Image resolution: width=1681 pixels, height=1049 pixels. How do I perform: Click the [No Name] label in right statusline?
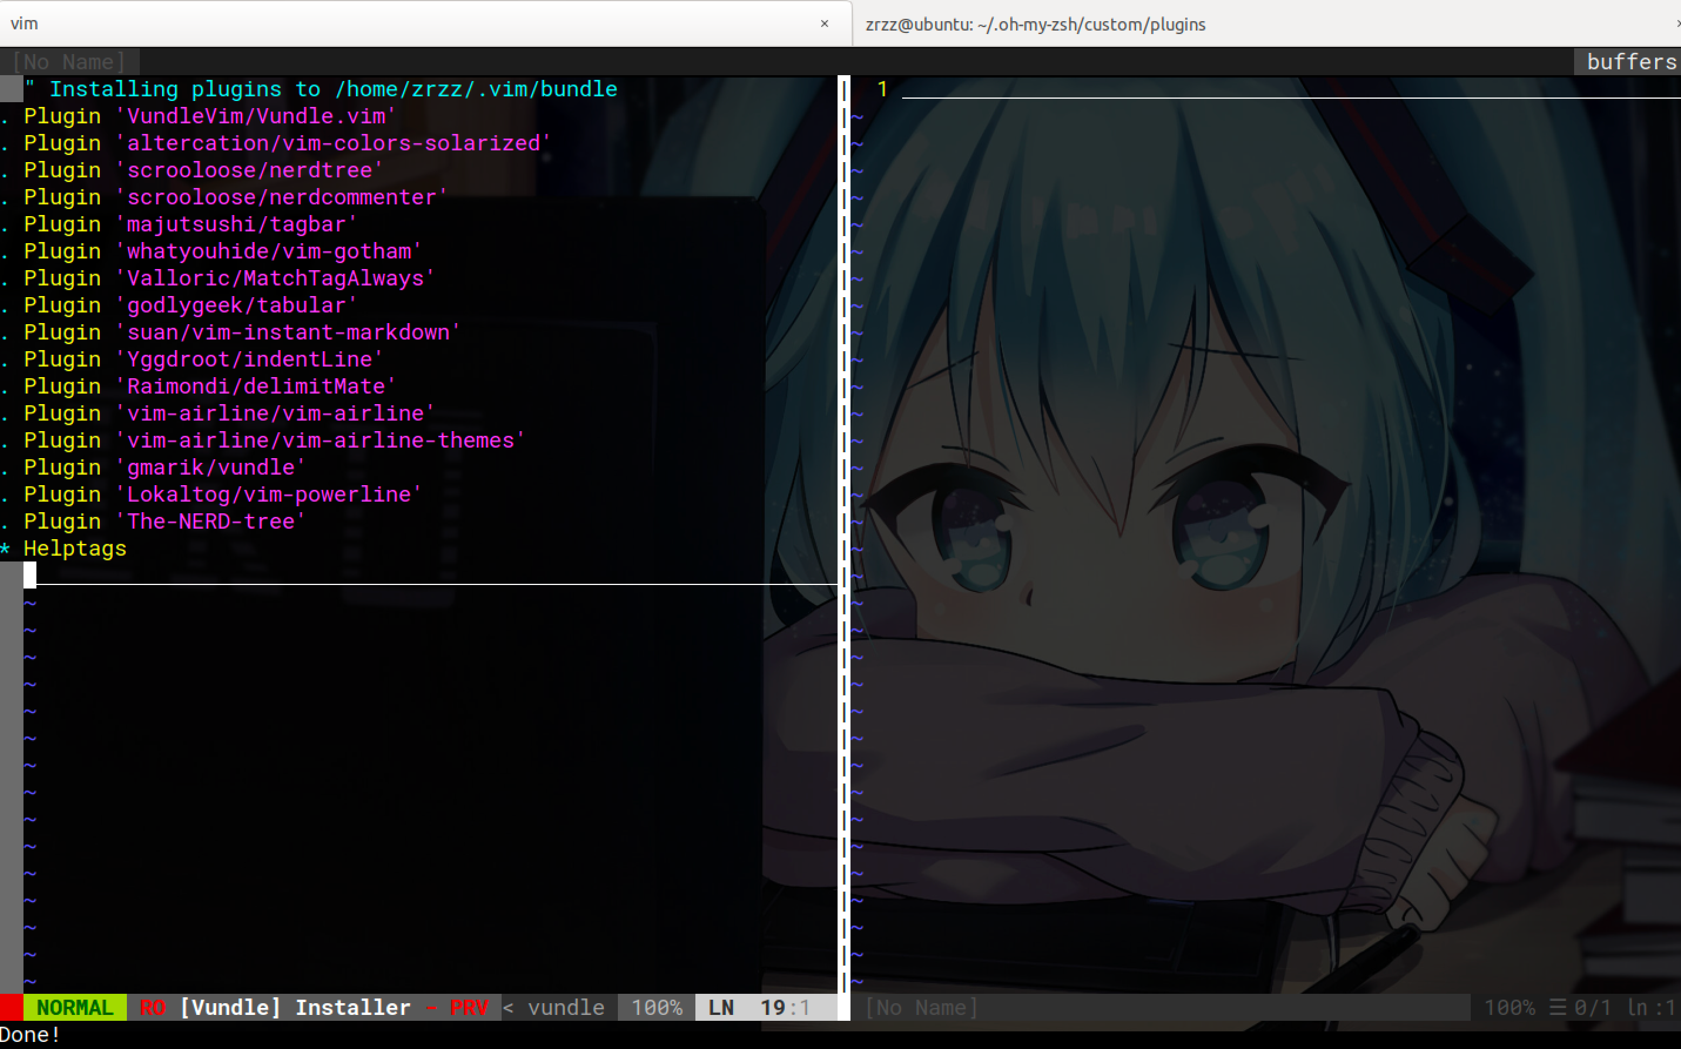click(x=922, y=1007)
